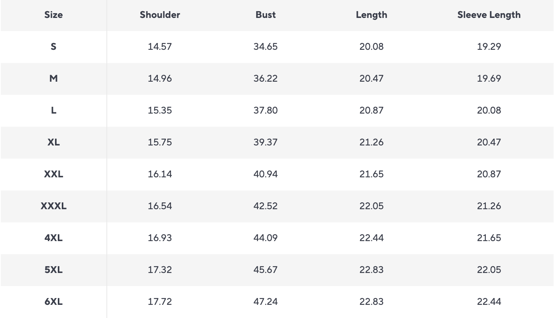554x318 pixels.
Task: Click the Sleeve Length column header
Action: (489, 15)
